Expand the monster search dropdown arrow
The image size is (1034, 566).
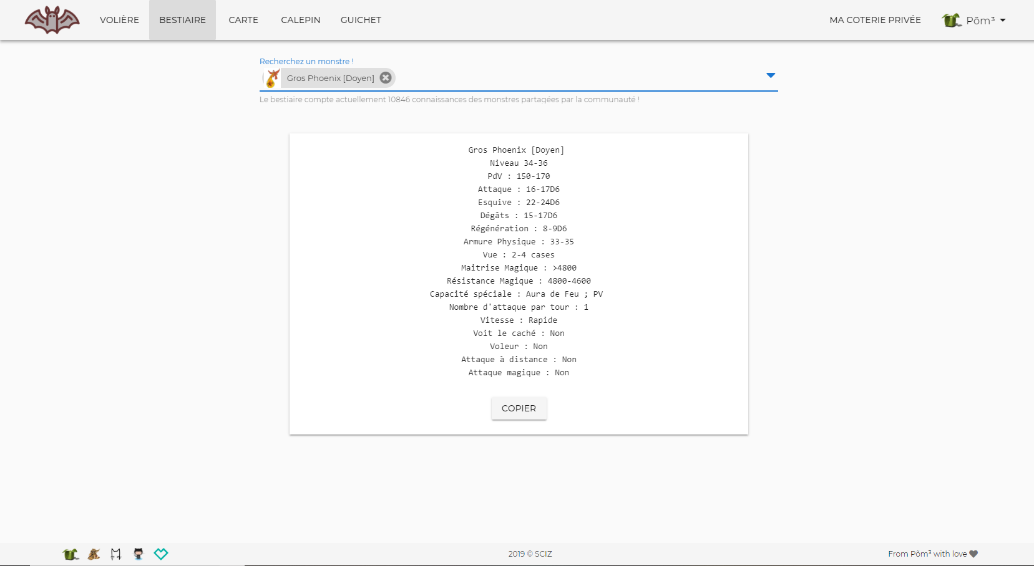770,75
